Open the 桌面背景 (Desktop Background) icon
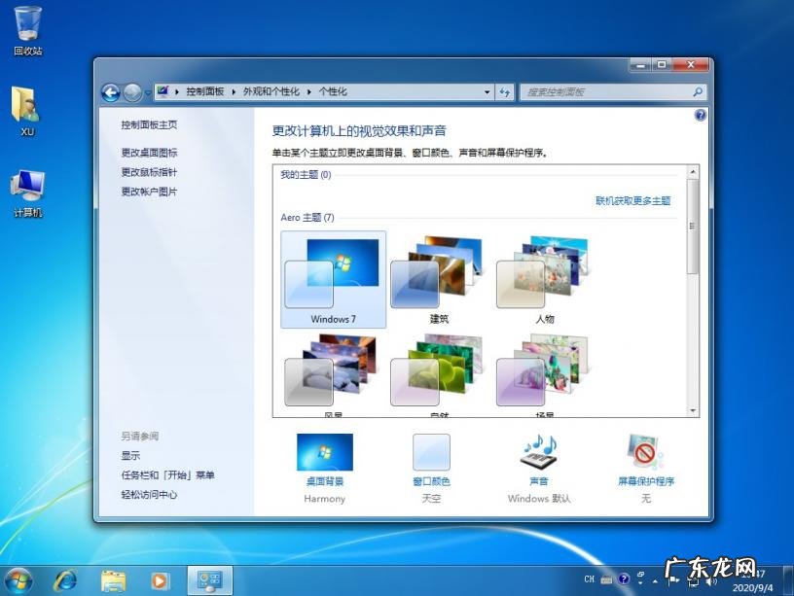The width and height of the screenshot is (794, 596). (324, 454)
